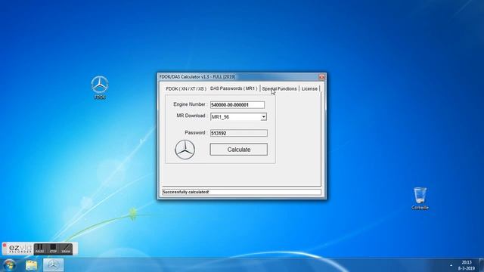Show hidden system tray icons arrow

click(x=451, y=265)
